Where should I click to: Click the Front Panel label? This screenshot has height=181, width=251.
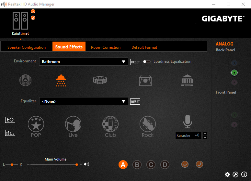click(x=226, y=92)
